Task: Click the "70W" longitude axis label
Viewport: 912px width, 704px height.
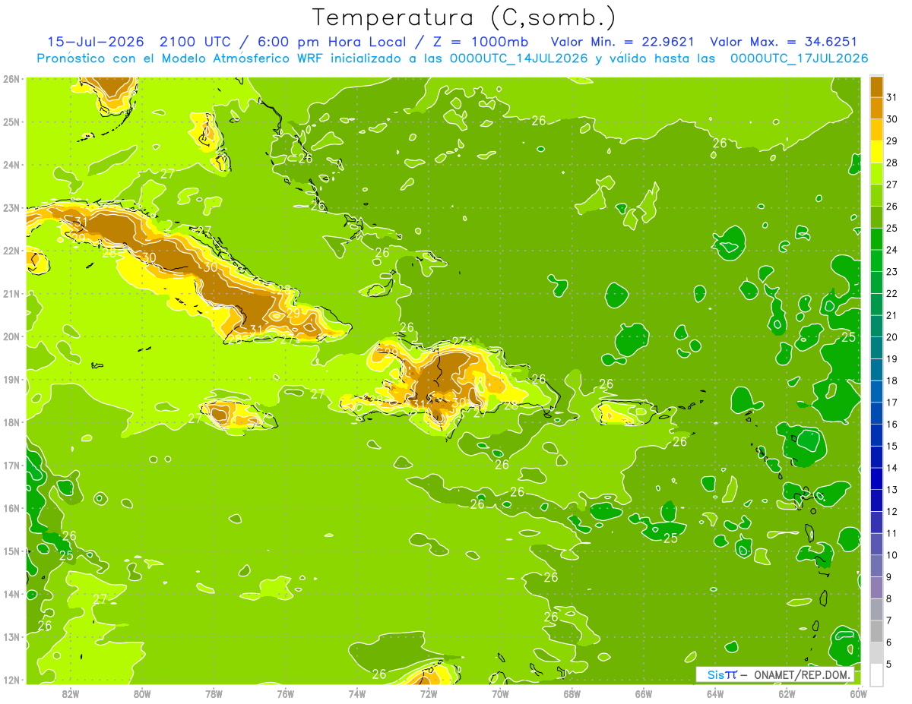Action: click(500, 694)
